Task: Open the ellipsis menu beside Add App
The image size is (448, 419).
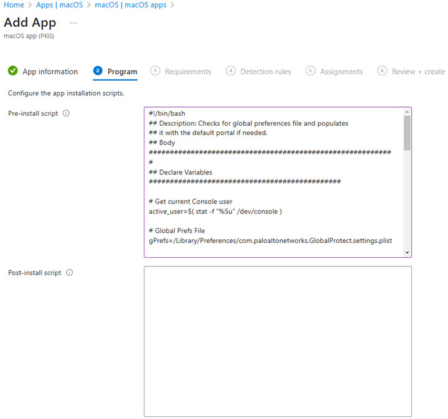Action: coord(73,23)
